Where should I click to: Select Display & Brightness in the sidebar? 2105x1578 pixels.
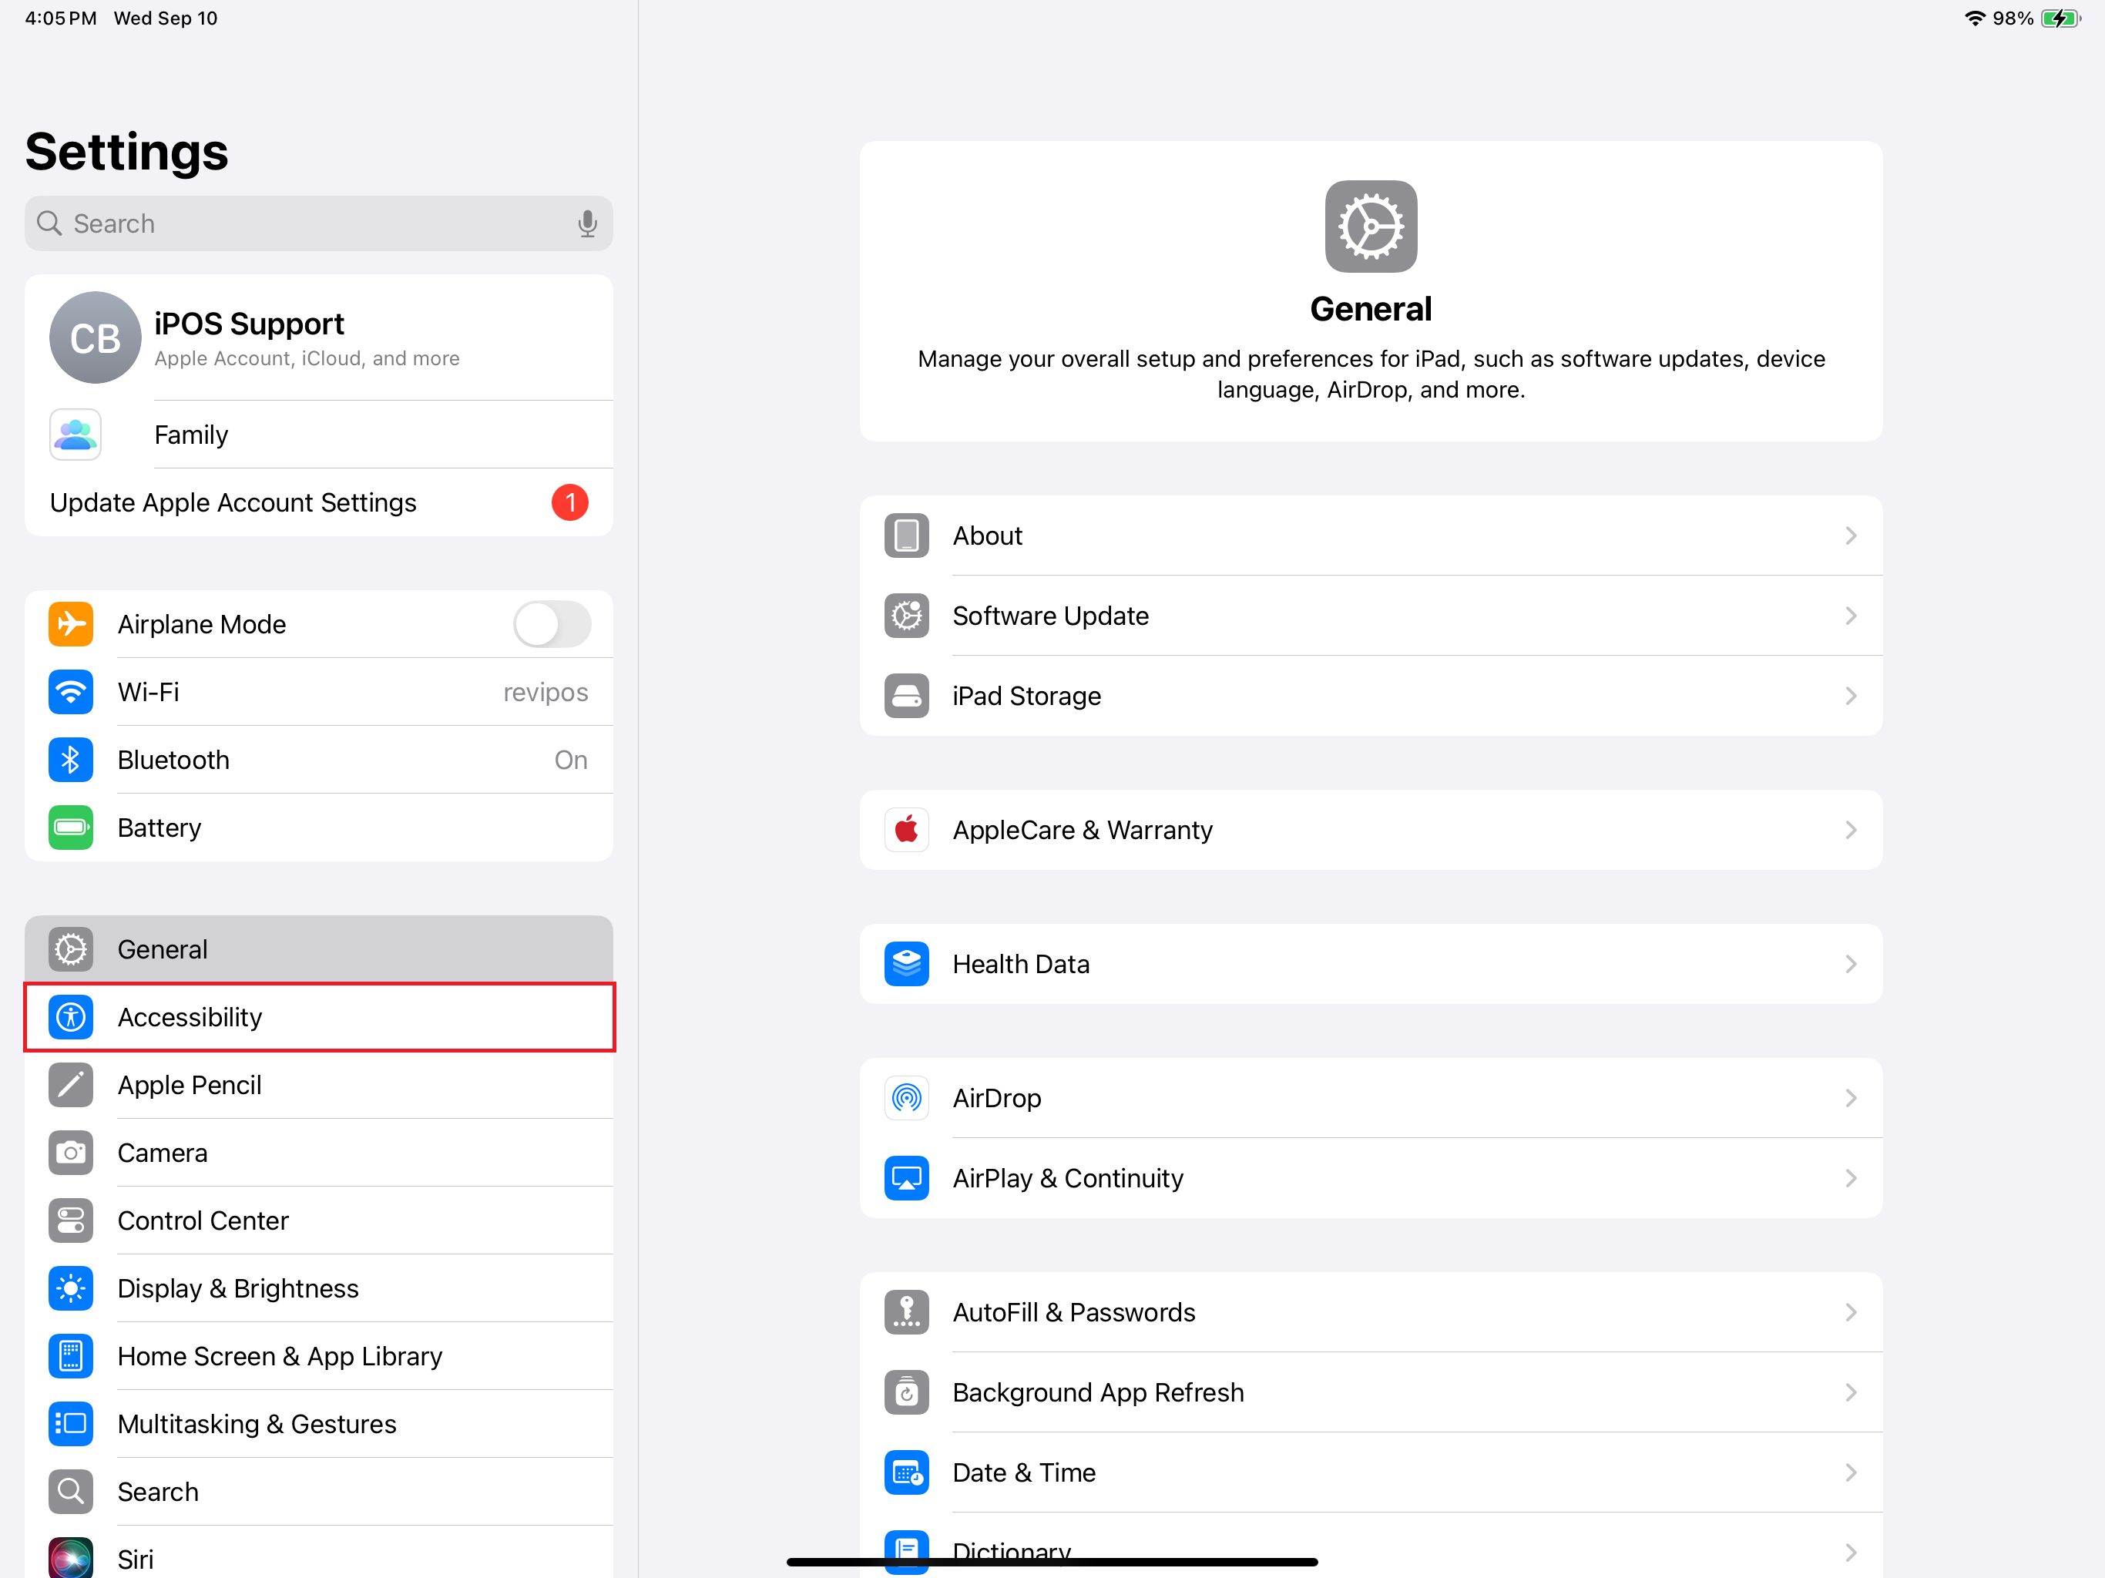click(x=319, y=1288)
